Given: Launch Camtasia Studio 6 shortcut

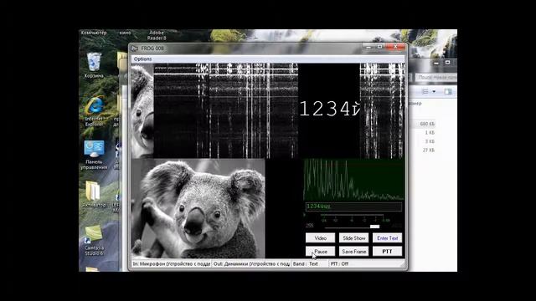Looking at the screenshot, I should 94,240.
